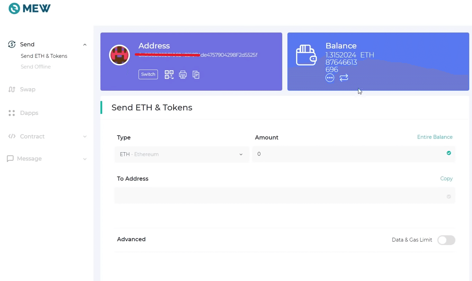Toggle the Data & Gas Limit switch
The image size is (472, 281).
pyautogui.click(x=446, y=240)
